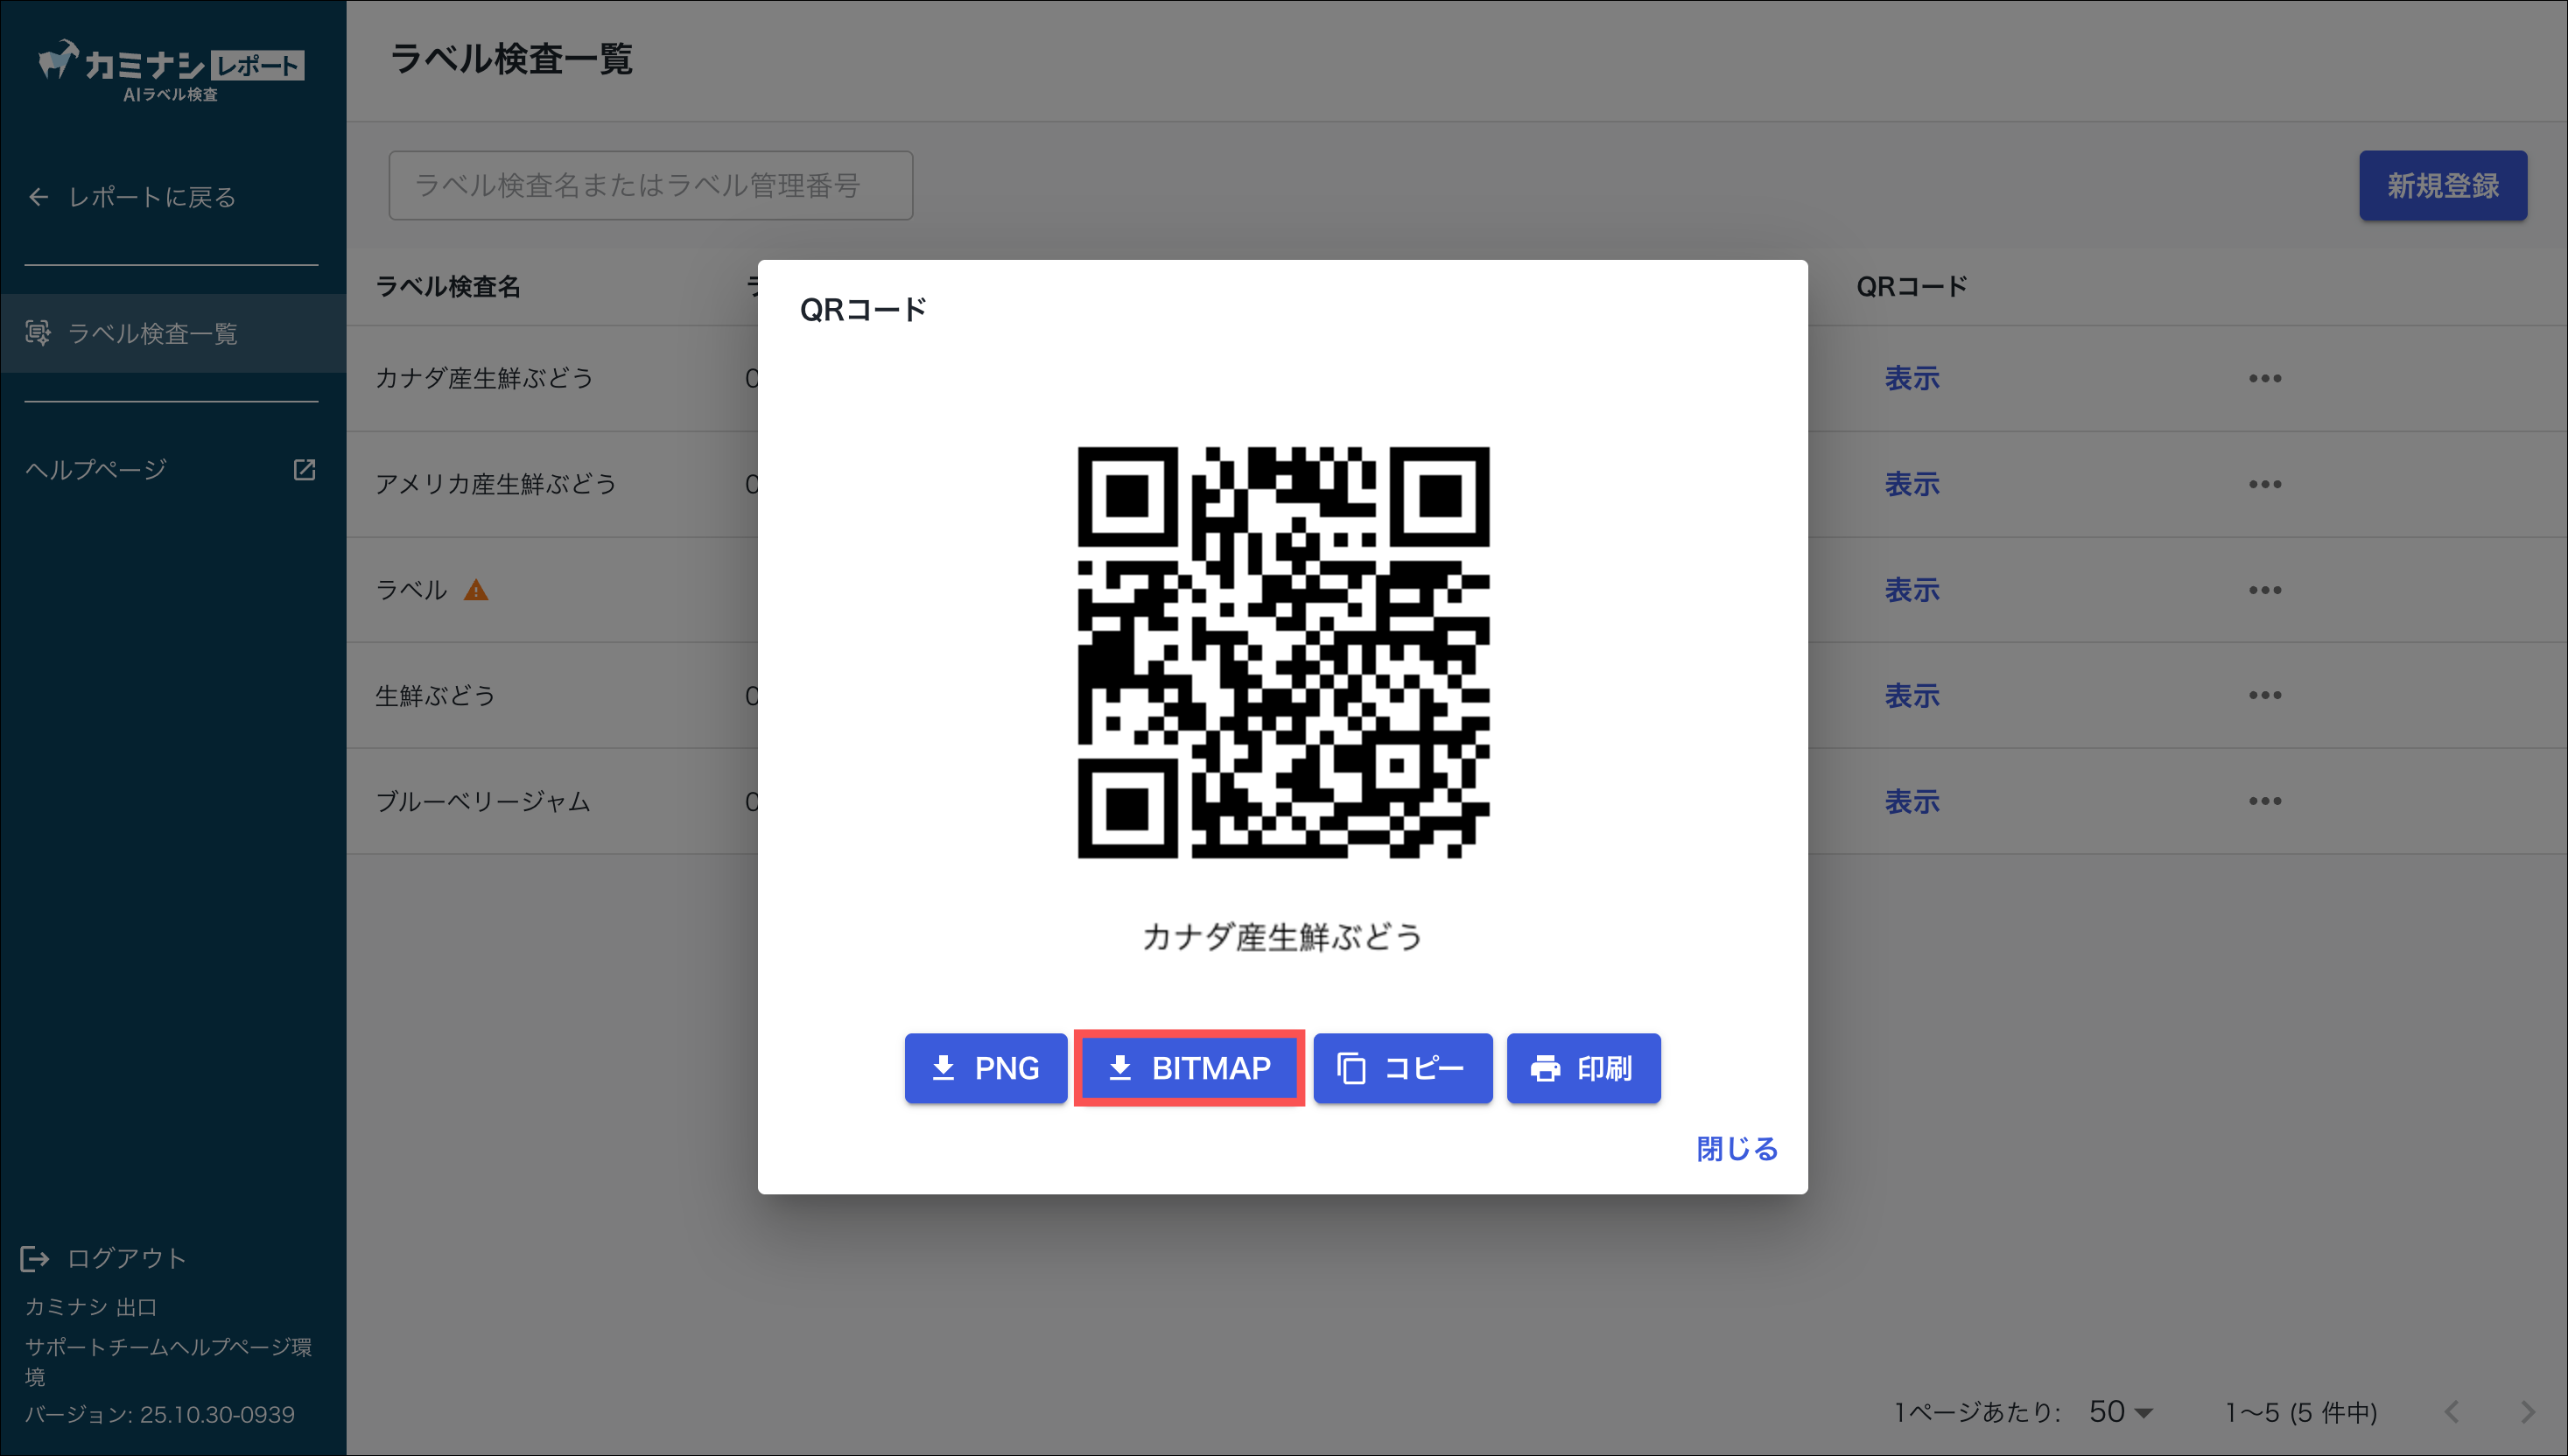
Task: Click the ログアウト logout icon
Action: (x=35, y=1258)
